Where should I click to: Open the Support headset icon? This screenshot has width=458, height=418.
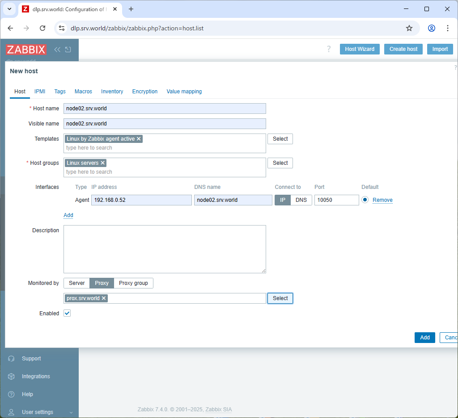(12, 359)
